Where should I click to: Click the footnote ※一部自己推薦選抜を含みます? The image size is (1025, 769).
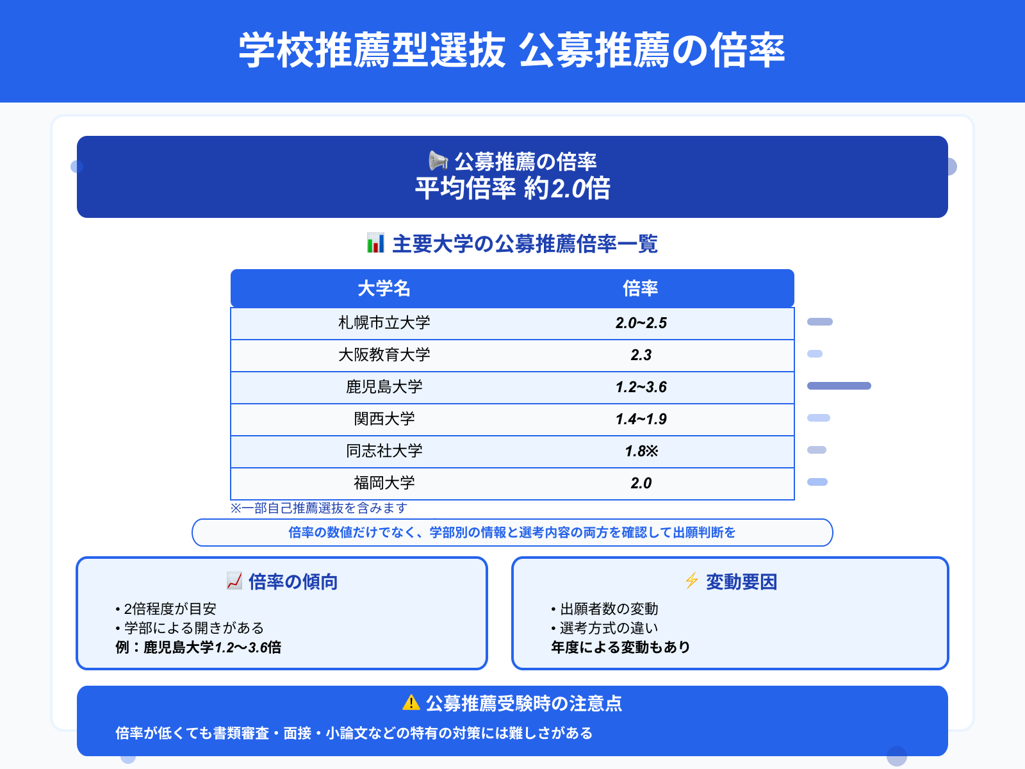[319, 508]
